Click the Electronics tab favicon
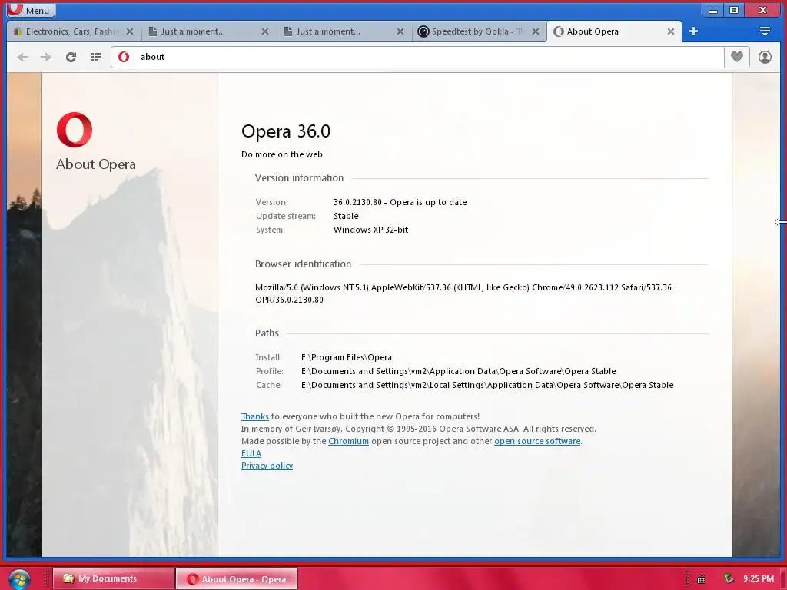Viewport: 787px width, 590px height. point(18,31)
